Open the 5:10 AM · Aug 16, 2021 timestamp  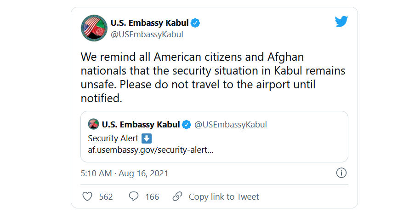(x=125, y=173)
